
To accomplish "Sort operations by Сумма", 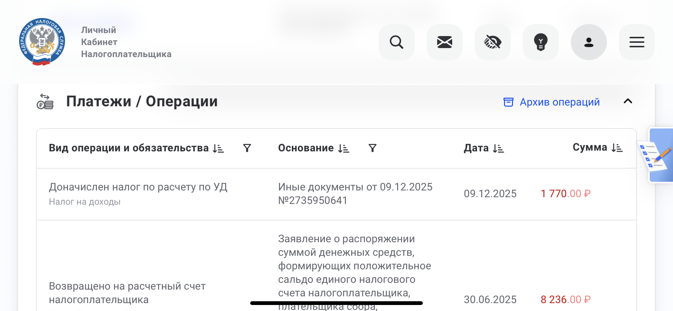I will pyautogui.click(x=617, y=148).
